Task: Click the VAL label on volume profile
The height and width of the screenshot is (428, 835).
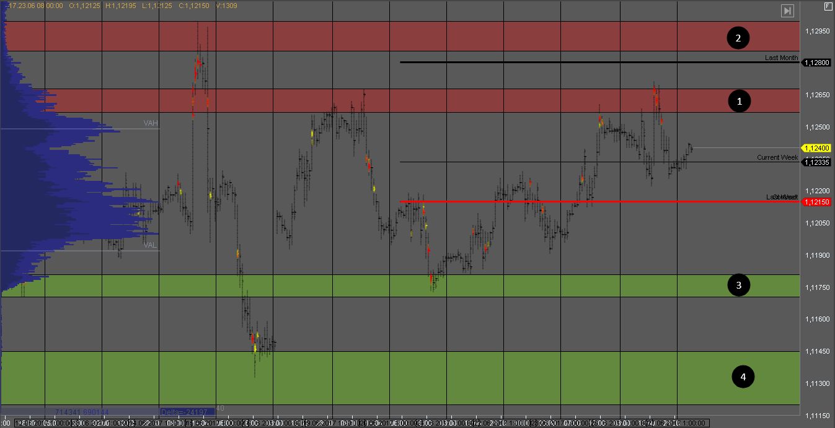Action: click(150, 245)
